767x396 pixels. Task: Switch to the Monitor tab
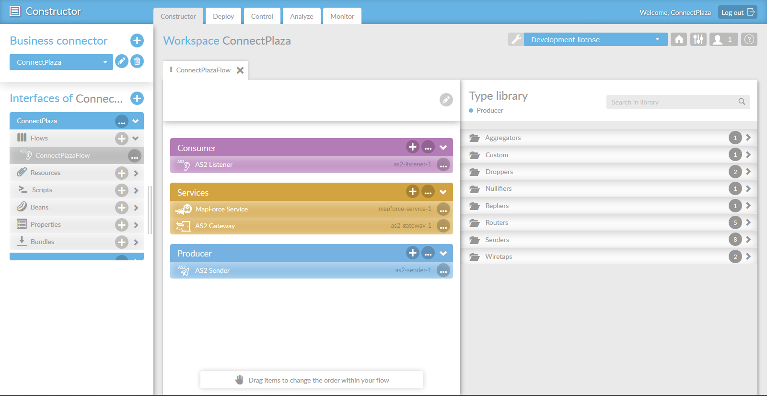[x=342, y=16]
